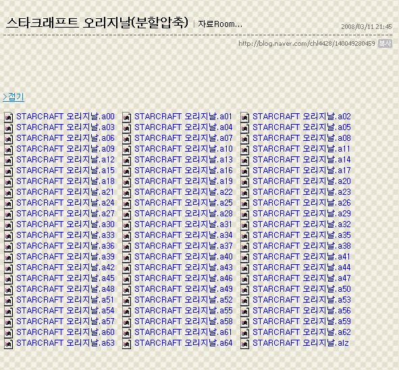The height and width of the screenshot is (370, 399).
Task: Download STARCRAFT 오리지날.a43 file link
Action: coord(184,268)
